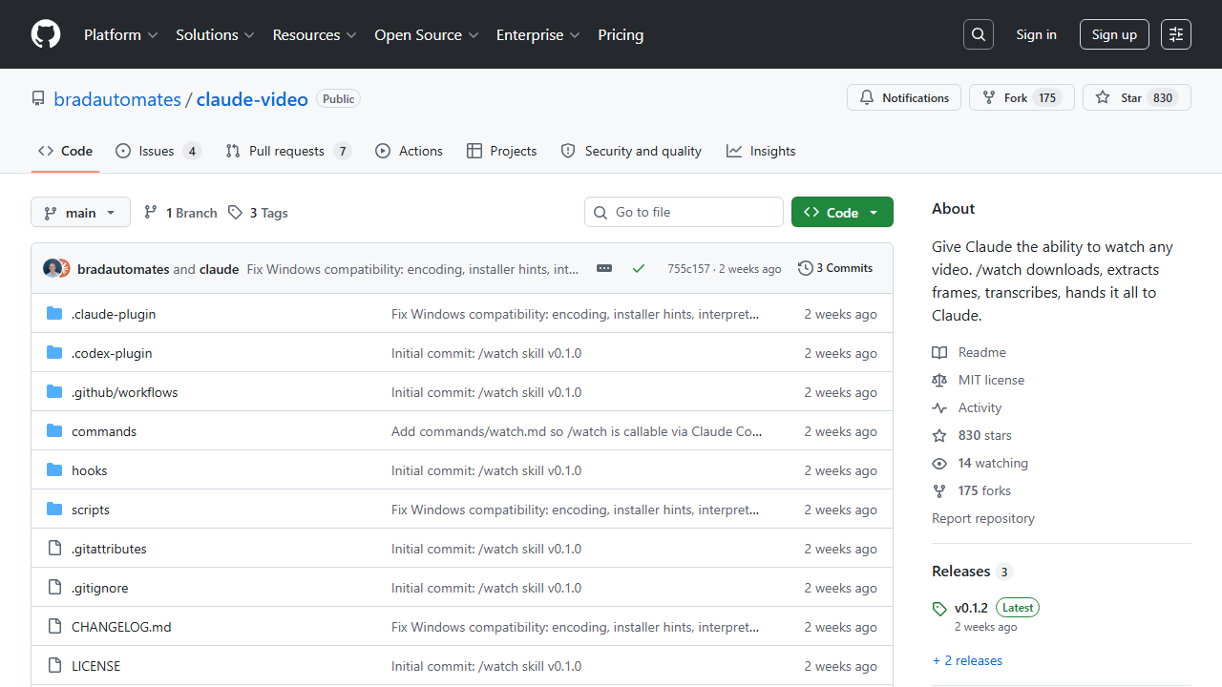Screen dimensions: 1222x687
Task: View the 1 Branch link
Action: tap(180, 213)
